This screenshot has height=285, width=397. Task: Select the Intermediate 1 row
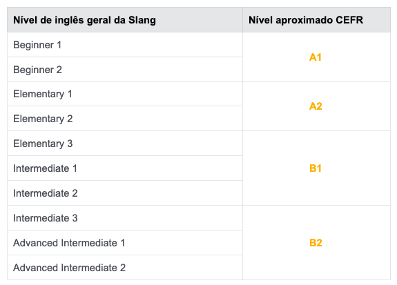point(125,168)
